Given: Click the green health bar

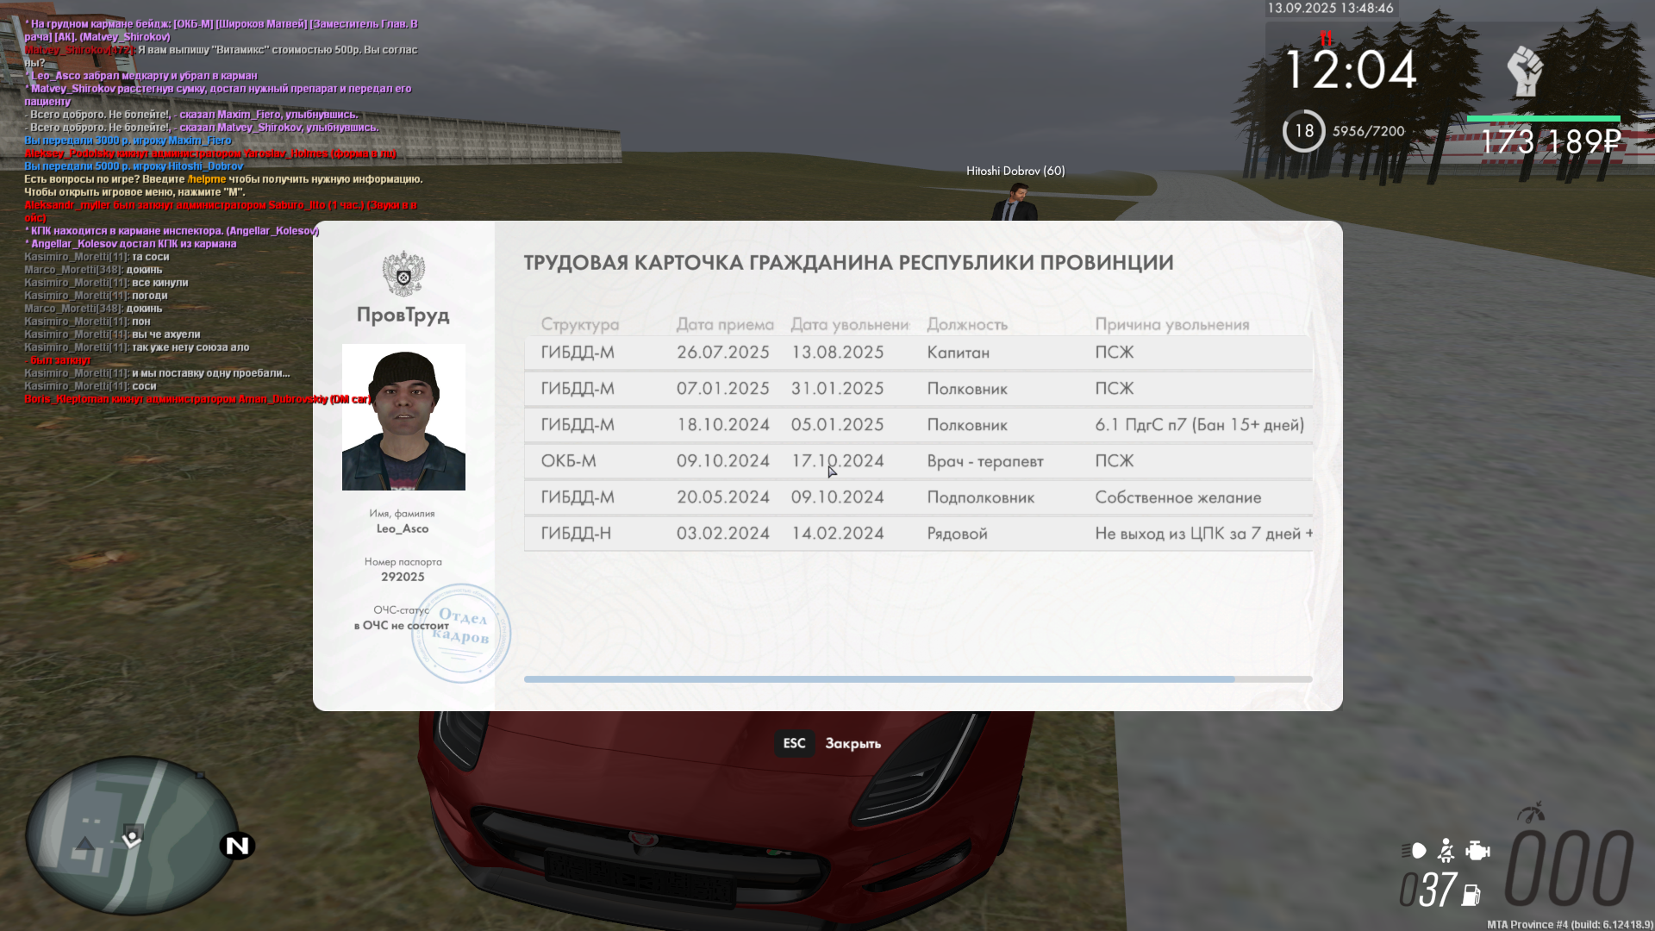Looking at the screenshot, I should point(1543,118).
